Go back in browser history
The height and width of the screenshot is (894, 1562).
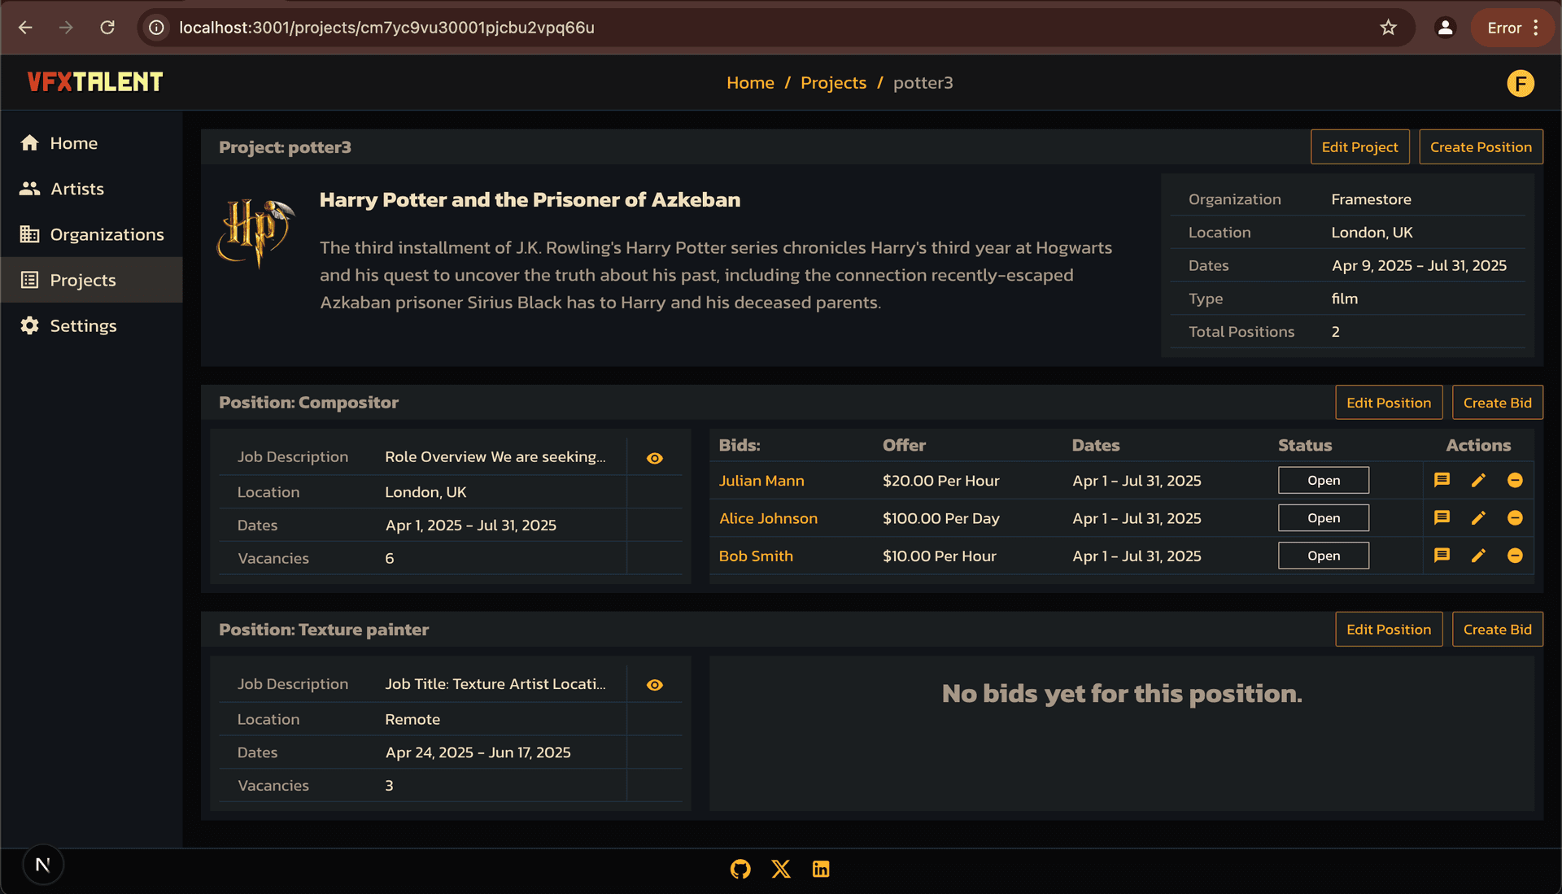[x=25, y=28]
